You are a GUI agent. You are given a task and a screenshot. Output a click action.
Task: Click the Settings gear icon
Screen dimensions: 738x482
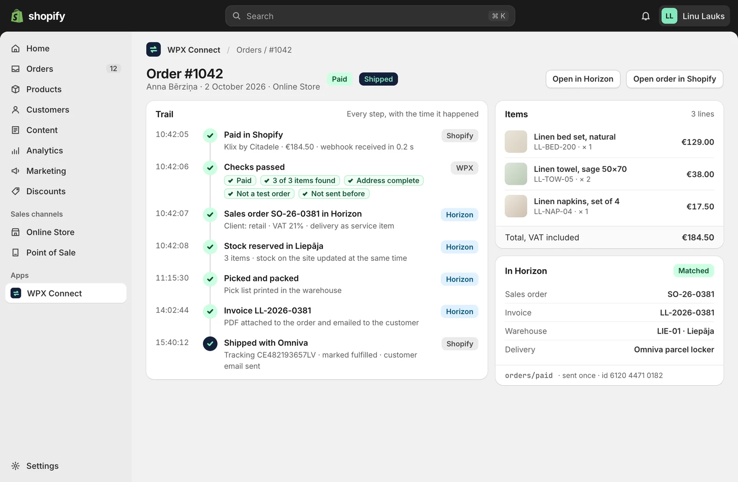coord(16,466)
